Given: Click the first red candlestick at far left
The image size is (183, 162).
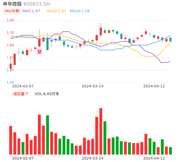Looking at the screenshot, I should point(11,66).
